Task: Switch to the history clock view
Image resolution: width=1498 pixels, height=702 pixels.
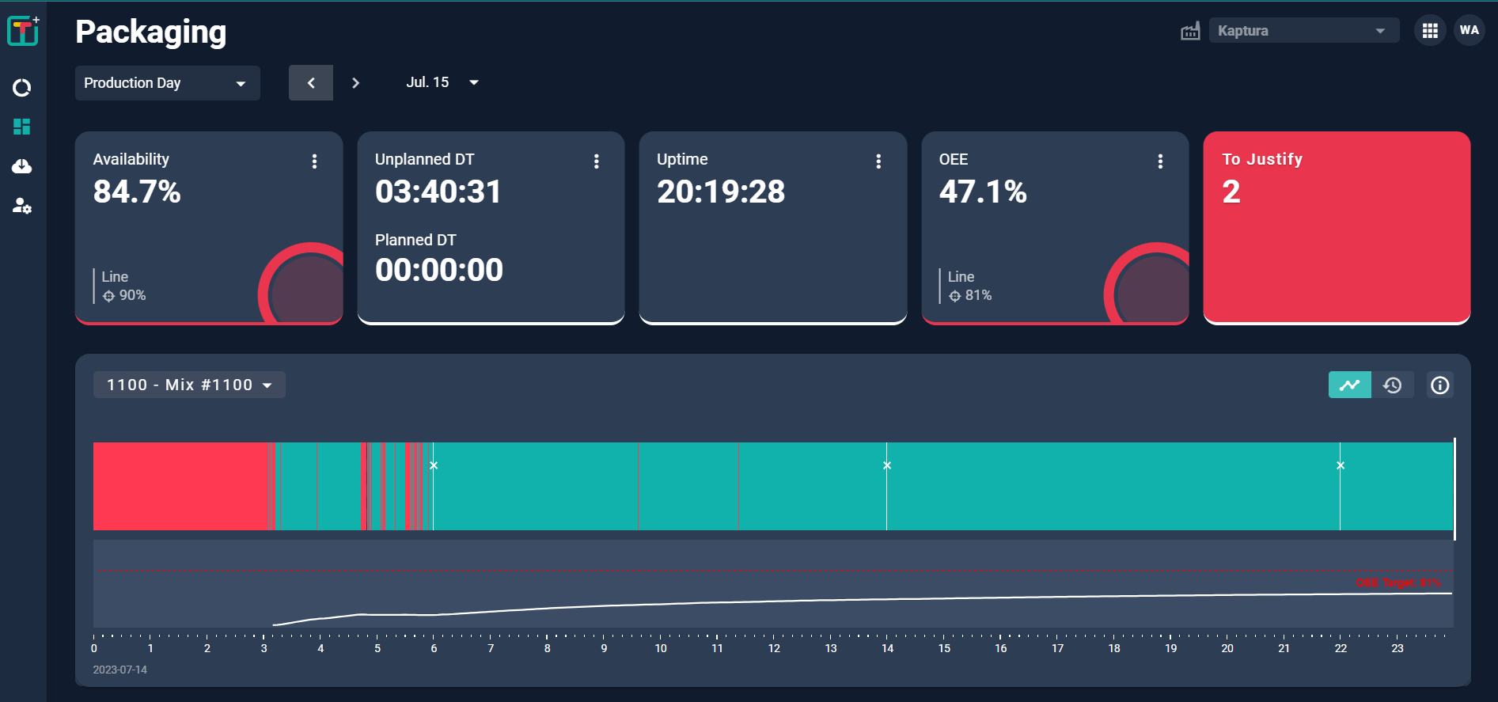Action: click(1393, 385)
